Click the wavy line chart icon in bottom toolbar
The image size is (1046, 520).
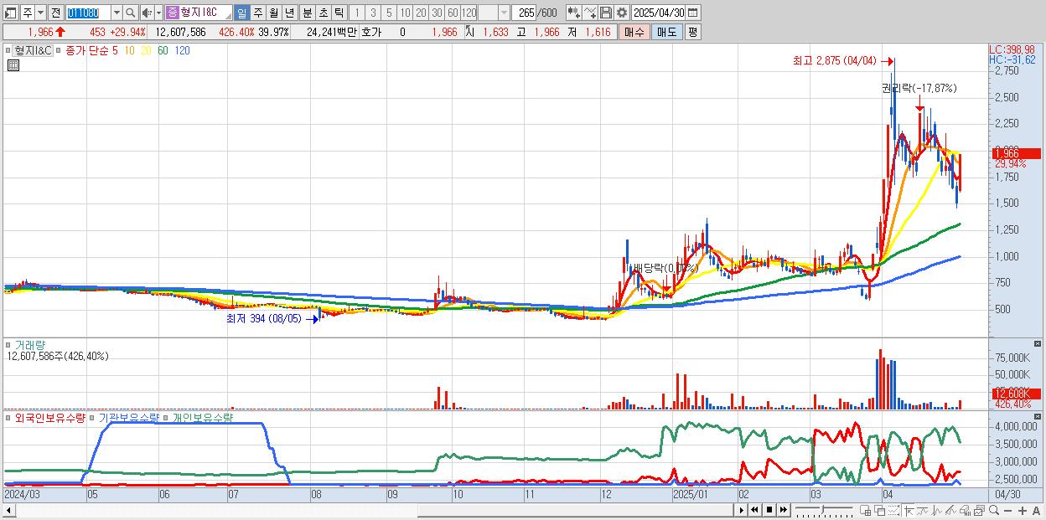tap(924, 510)
